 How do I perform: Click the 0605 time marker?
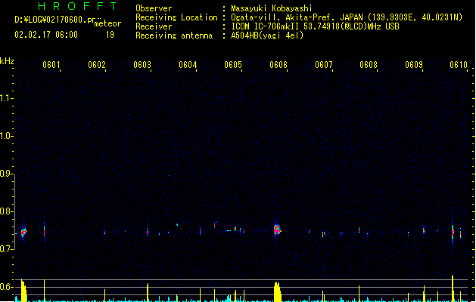tap(233, 65)
